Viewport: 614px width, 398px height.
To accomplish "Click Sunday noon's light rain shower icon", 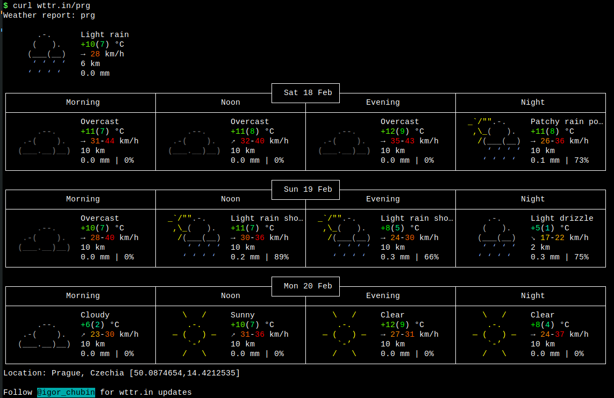I will [x=195, y=237].
